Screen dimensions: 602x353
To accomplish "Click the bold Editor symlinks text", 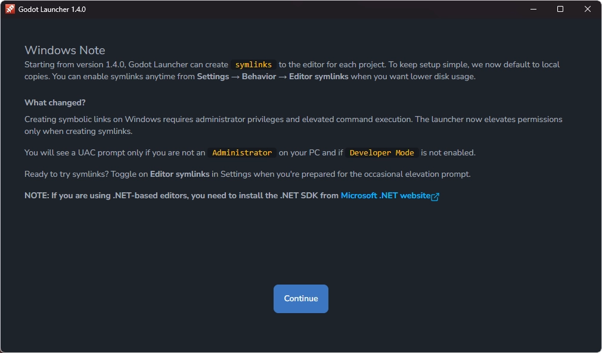I will (x=320, y=76).
